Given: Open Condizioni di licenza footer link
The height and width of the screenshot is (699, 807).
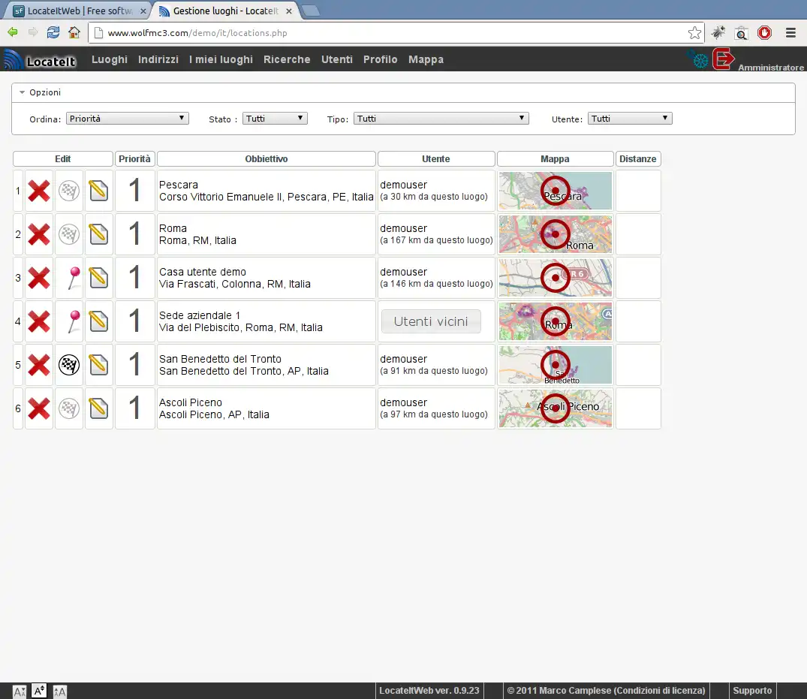Looking at the screenshot, I should tap(661, 691).
